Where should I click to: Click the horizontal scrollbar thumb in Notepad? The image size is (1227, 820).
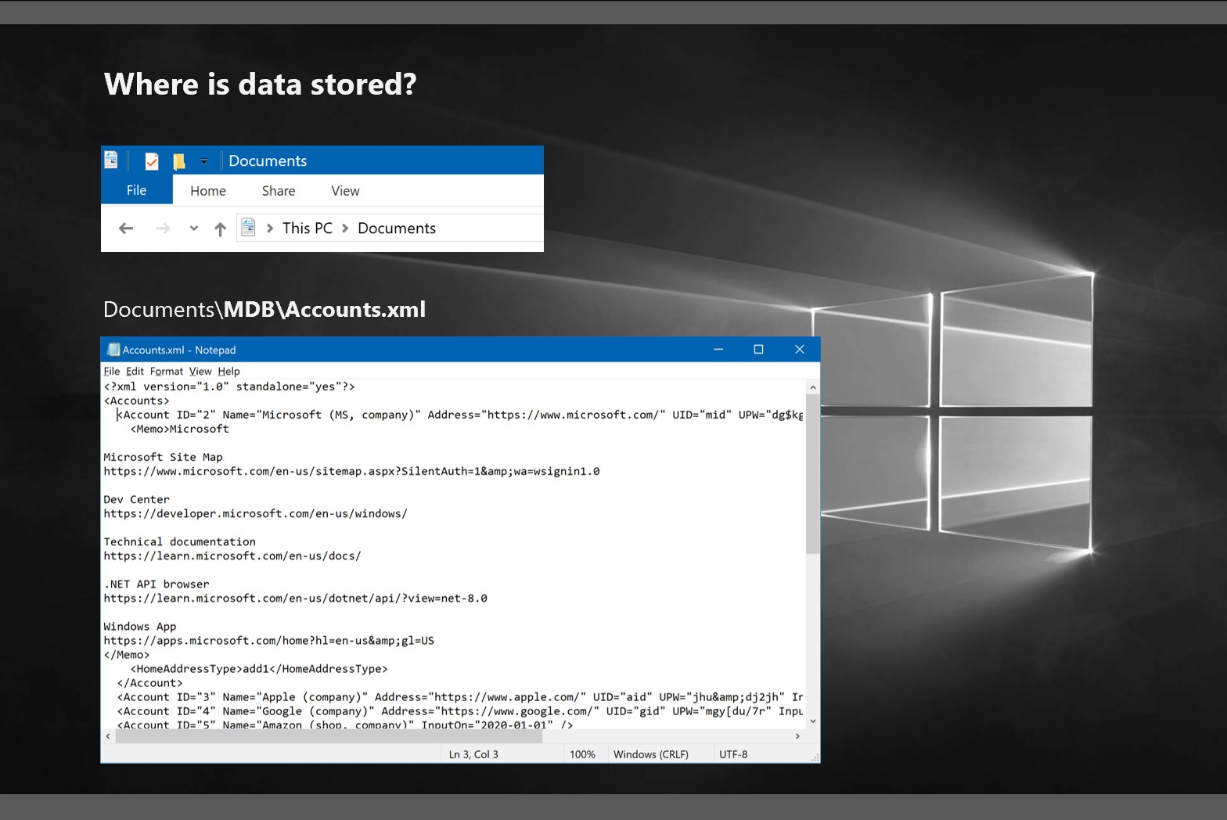pos(329,736)
